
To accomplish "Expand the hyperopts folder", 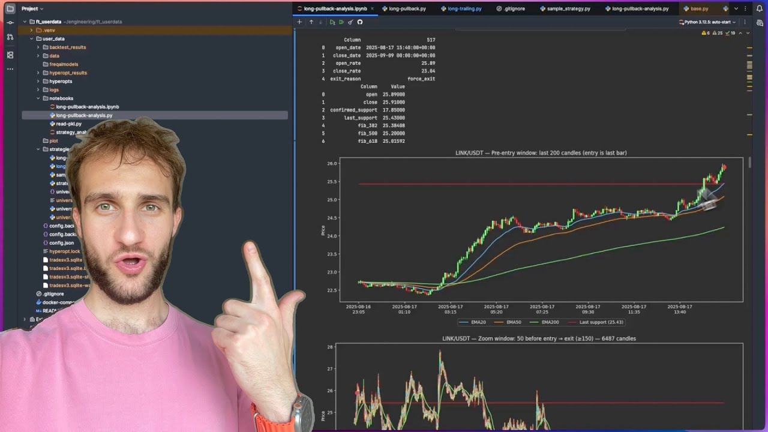I will [38, 81].
